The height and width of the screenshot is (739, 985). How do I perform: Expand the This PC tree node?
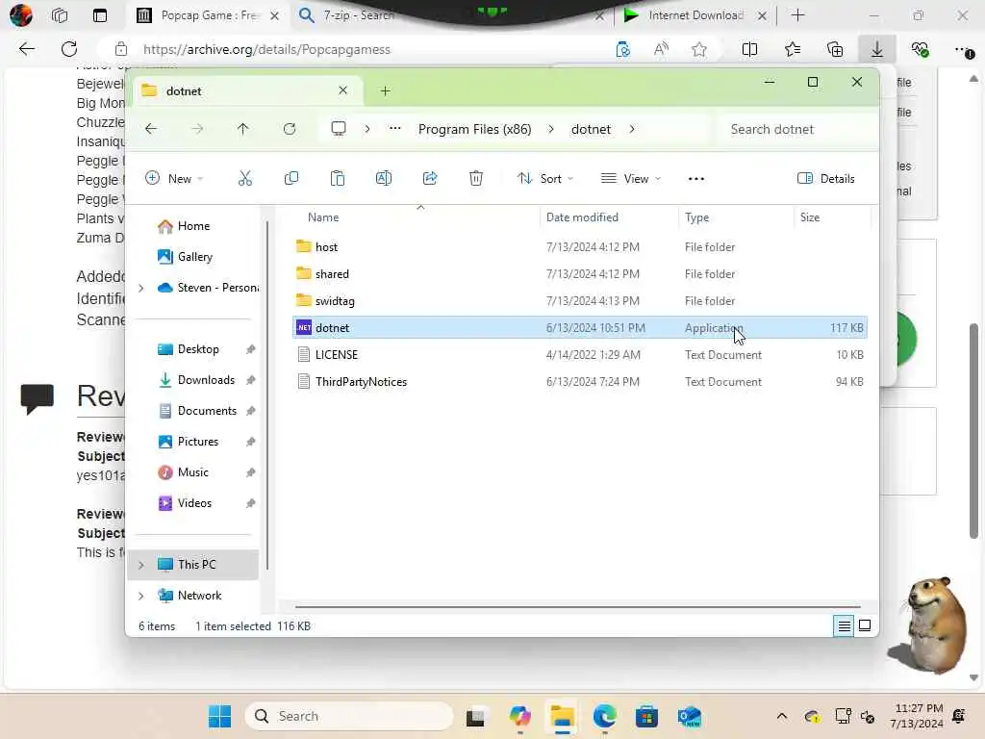[141, 564]
